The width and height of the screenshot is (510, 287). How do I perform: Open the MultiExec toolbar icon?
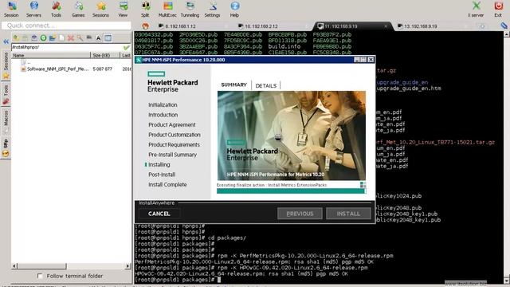point(167,9)
